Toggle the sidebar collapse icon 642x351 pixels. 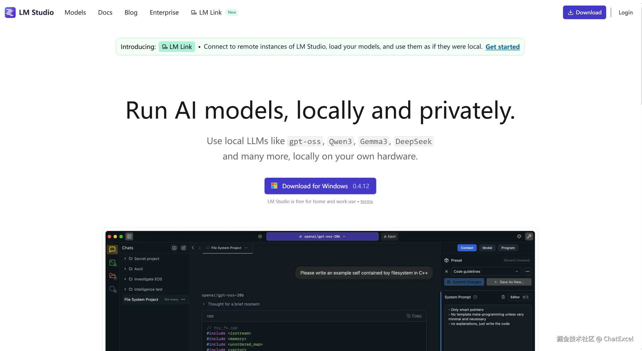coord(129,236)
